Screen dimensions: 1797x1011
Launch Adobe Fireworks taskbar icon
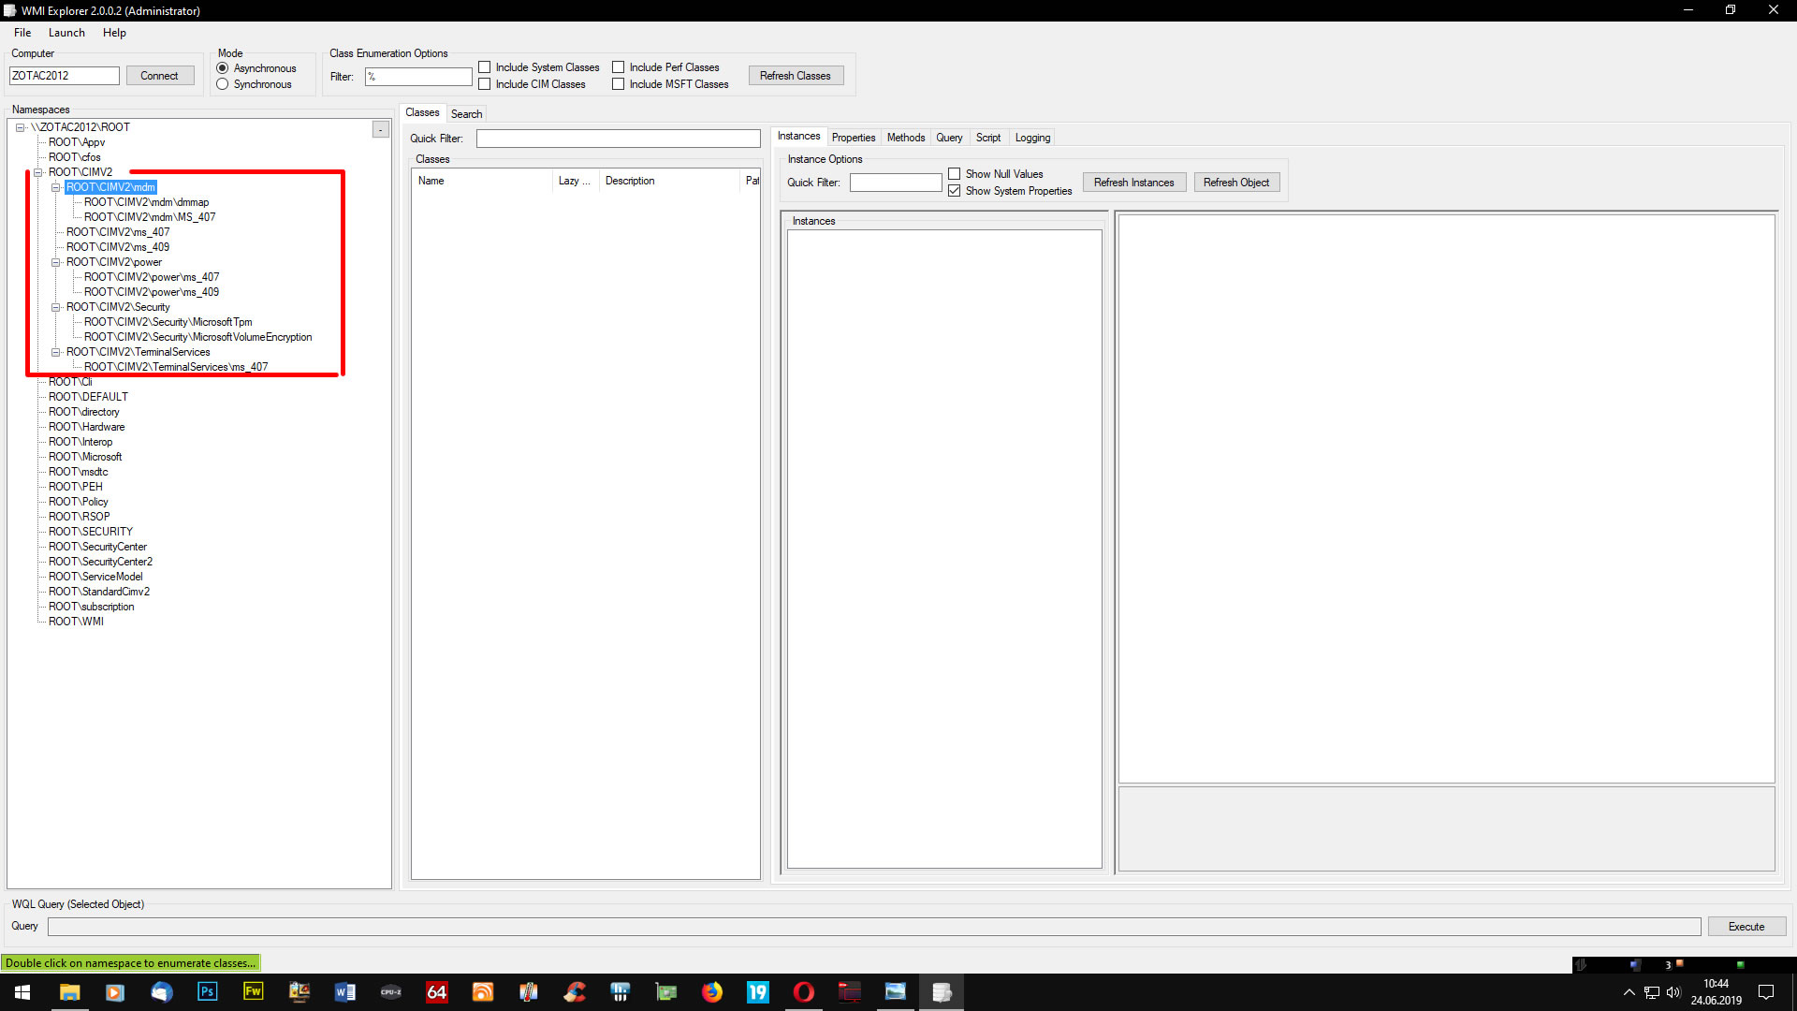[x=253, y=991]
